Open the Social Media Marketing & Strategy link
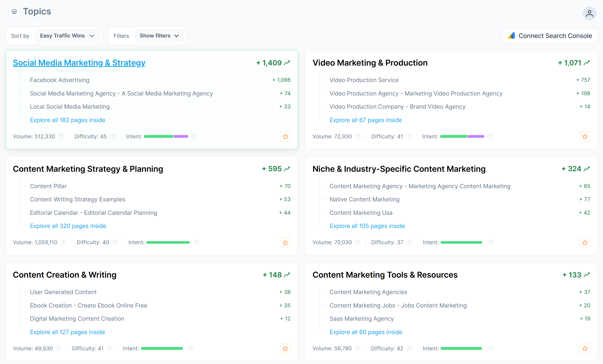This screenshot has height=364, width=603. [79, 63]
